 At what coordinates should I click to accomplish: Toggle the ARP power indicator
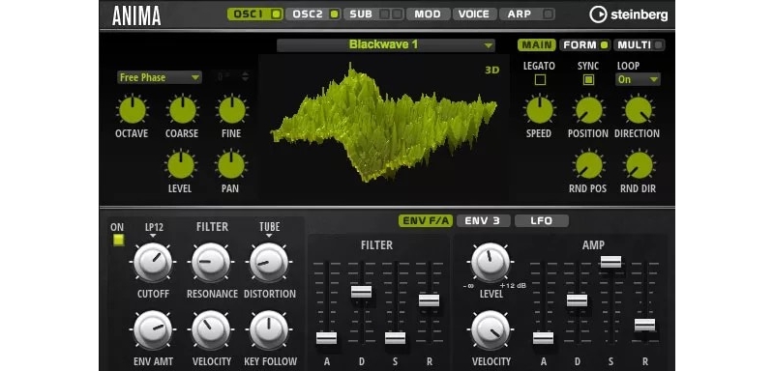point(548,14)
